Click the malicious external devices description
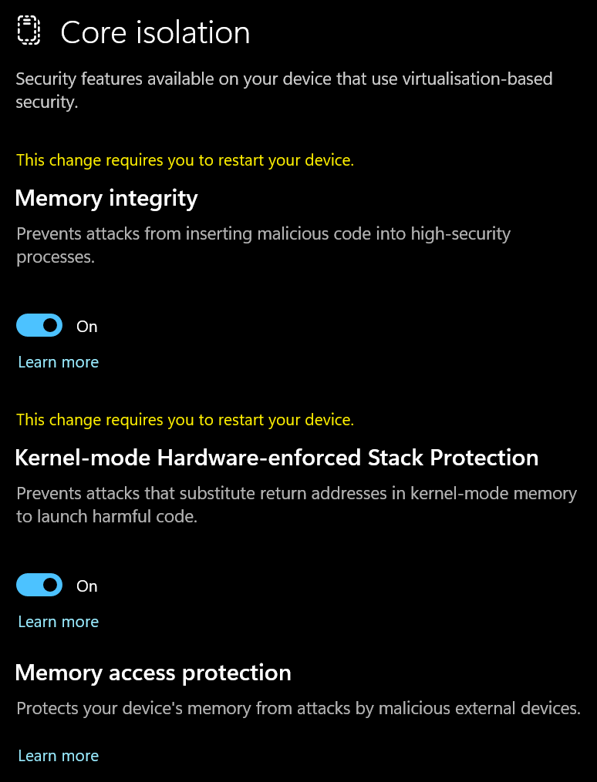This screenshot has width=597, height=782. (x=298, y=708)
